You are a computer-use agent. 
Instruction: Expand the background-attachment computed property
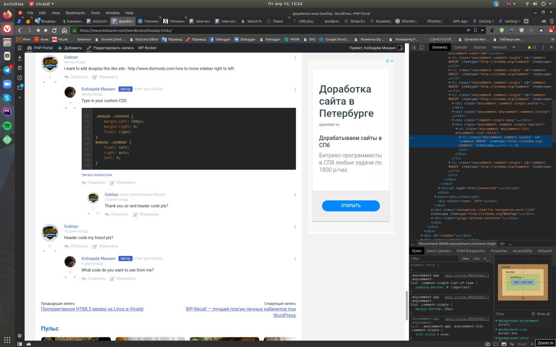point(496,321)
